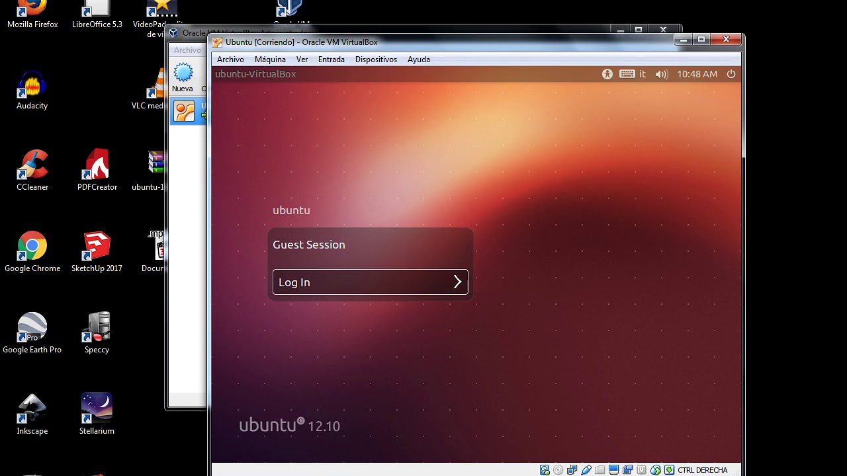Select the Guest Session entry
This screenshot has width=847, height=476.
pyautogui.click(x=309, y=245)
